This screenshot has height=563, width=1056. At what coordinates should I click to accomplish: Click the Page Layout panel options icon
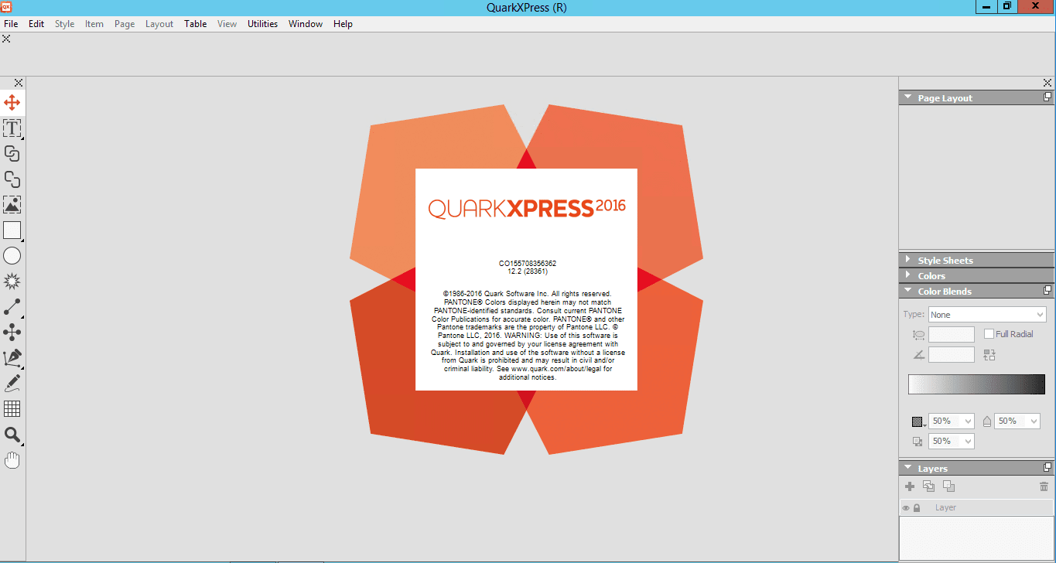[1047, 97]
